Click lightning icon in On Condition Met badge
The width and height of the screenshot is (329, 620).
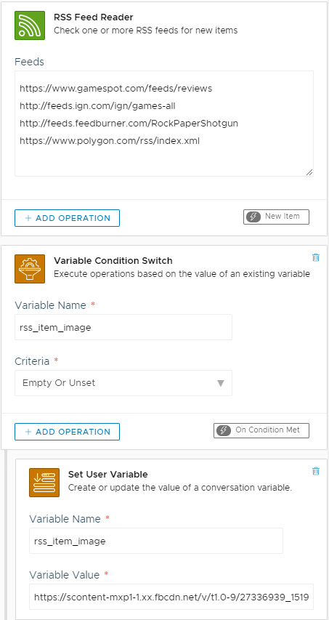(224, 430)
